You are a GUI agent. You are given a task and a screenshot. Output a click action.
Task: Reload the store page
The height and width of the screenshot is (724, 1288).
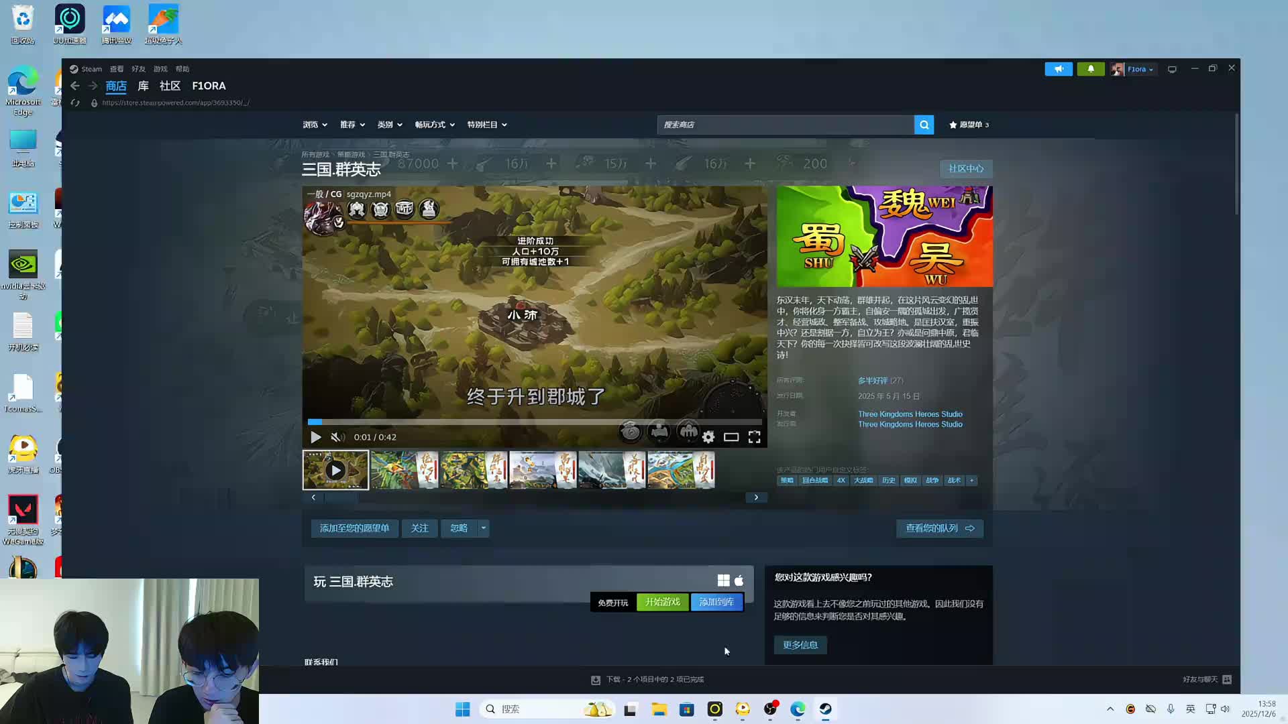(x=75, y=103)
